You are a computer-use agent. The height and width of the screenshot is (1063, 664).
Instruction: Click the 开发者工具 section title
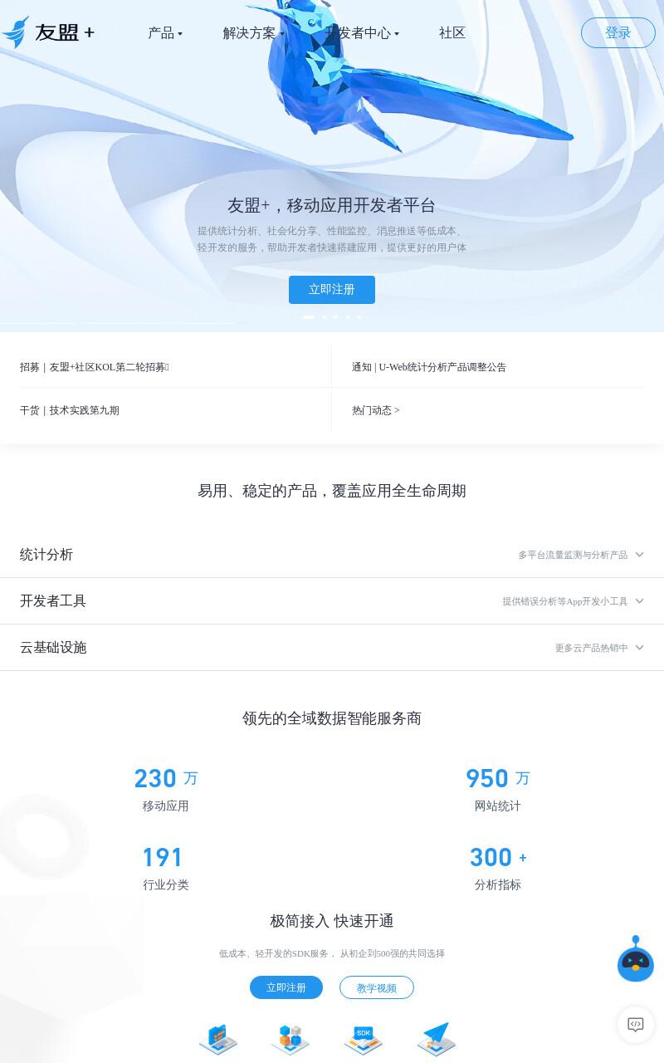click(x=53, y=601)
